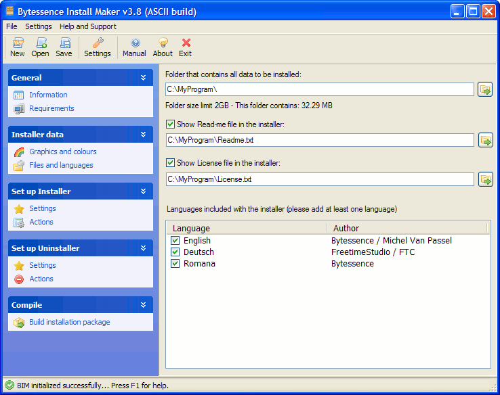Uncheck the Romana language checkbox

coord(175,264)
